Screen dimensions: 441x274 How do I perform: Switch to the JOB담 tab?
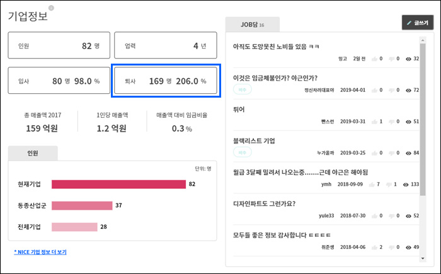pyautogui.click(x=252, y=25)
